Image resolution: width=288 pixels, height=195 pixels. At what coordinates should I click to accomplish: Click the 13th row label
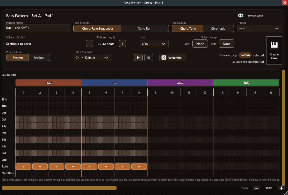pyautogui.click(x=4, y=100)
